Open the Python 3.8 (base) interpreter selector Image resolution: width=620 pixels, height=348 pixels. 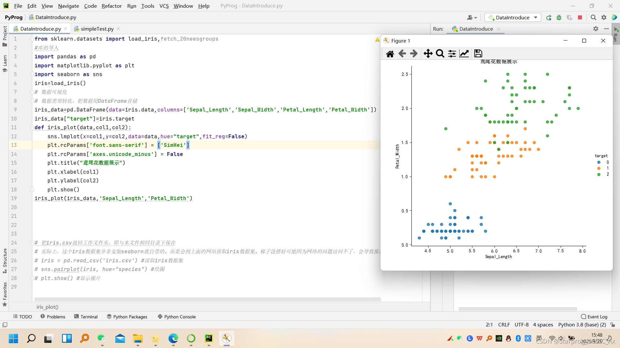tap(582, 324)
